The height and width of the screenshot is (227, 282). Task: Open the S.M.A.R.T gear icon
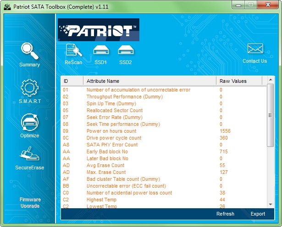tap(30, 88)
